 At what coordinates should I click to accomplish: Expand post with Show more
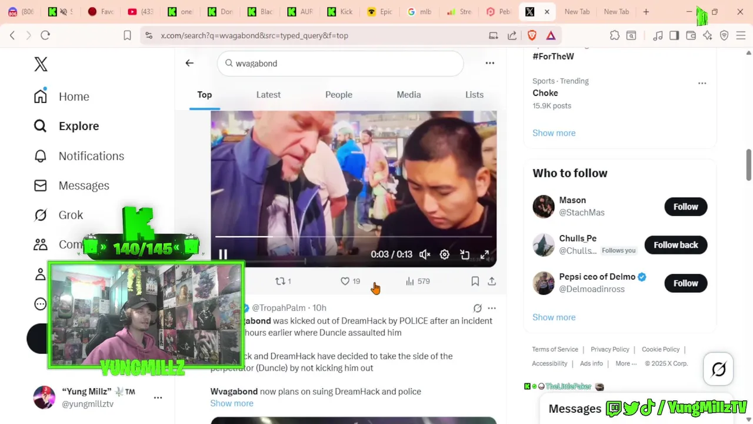coord(232,403)
